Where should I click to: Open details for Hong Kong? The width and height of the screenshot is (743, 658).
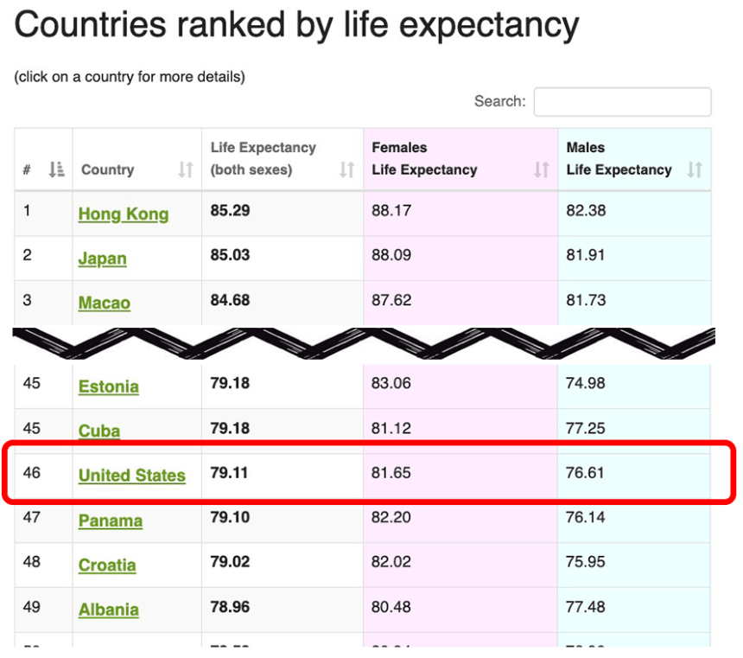(123, 214)
